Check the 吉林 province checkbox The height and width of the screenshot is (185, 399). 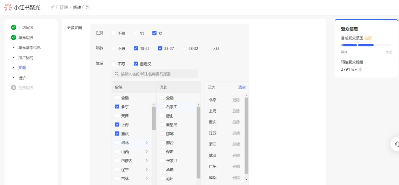click(117, 178)
